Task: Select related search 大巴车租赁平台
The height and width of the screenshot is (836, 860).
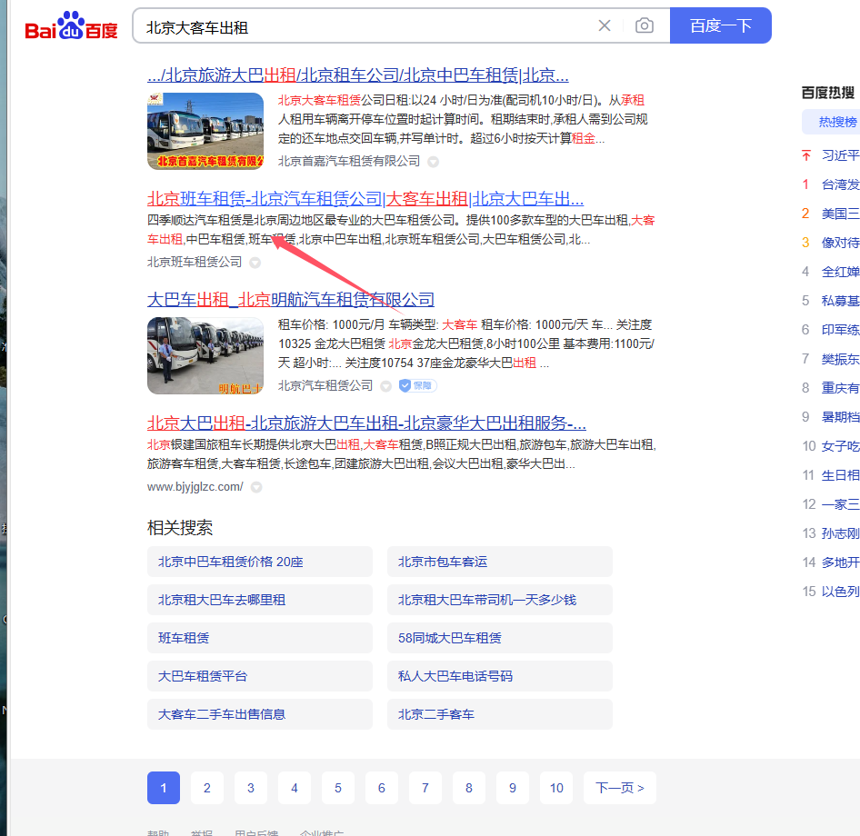Action: 259,676
